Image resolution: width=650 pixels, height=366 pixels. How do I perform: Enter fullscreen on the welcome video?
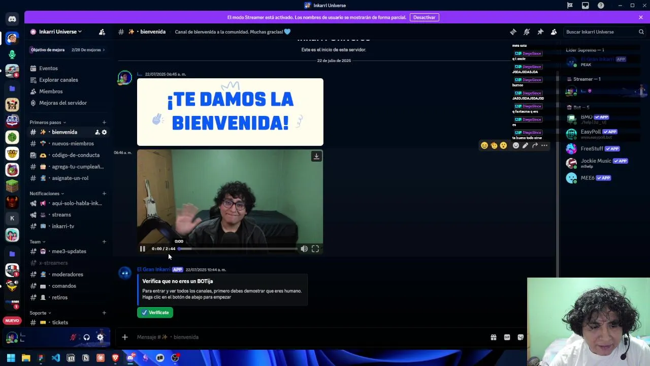point(315,249)
